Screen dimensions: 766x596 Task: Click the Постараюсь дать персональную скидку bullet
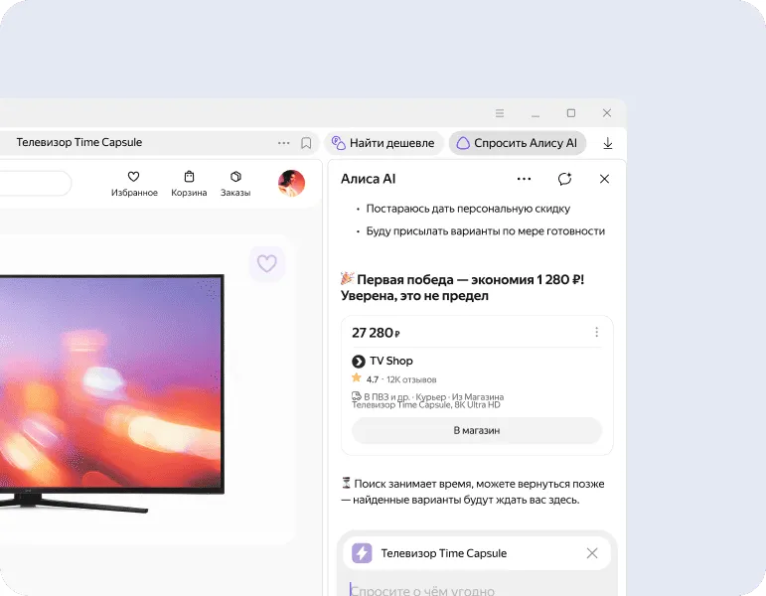click(468, 209)
